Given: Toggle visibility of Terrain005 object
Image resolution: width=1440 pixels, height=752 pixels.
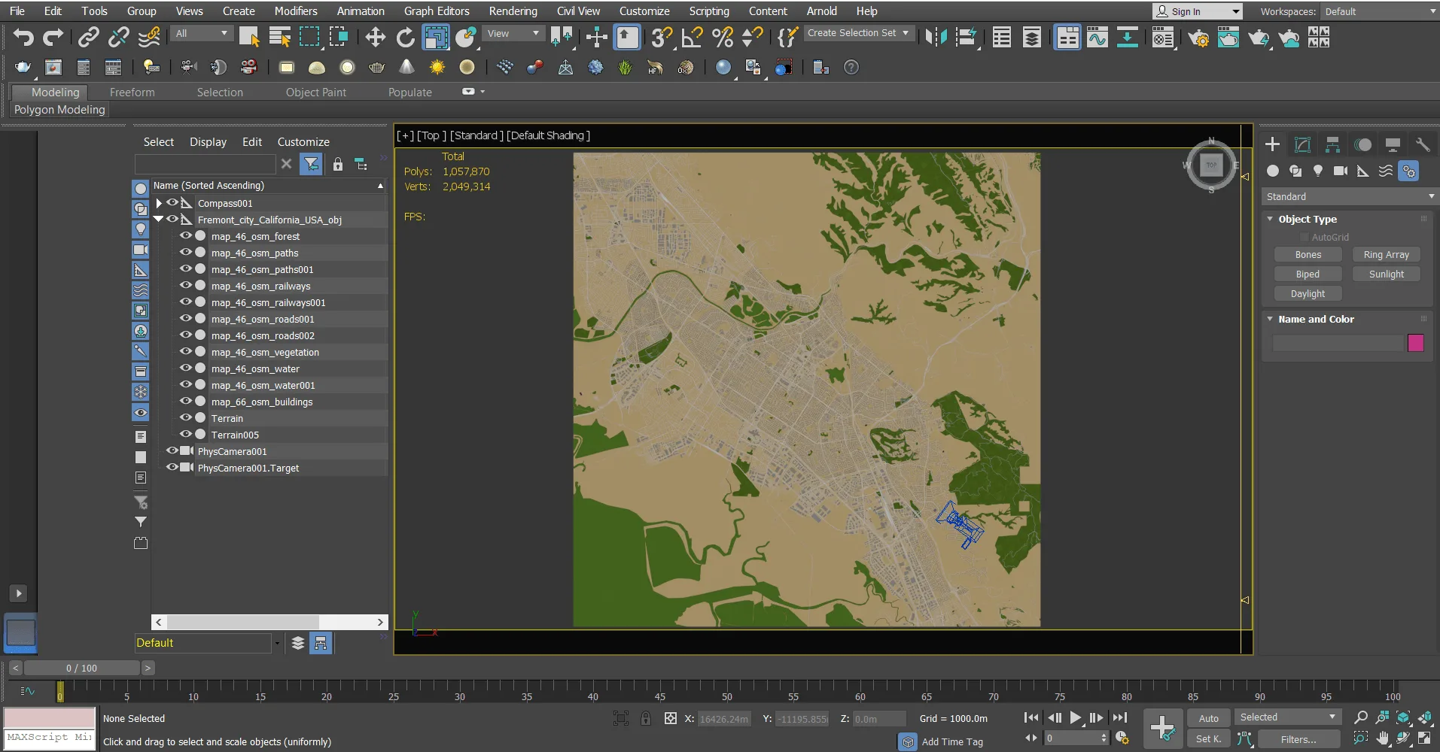Looking at the screenshot, I should pos(185,434).
